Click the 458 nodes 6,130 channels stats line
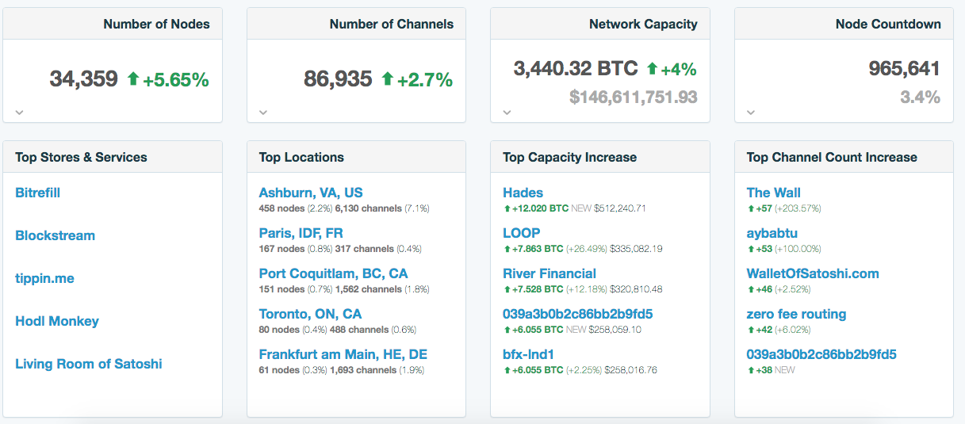 [x=344, y=208]
